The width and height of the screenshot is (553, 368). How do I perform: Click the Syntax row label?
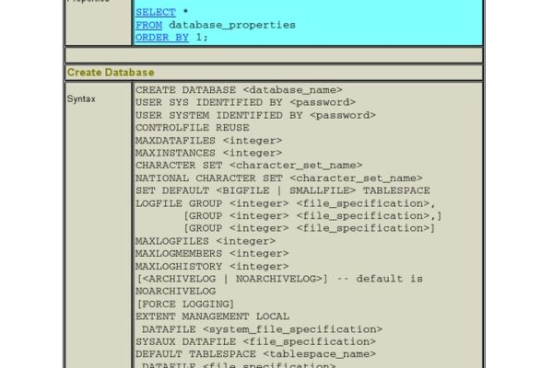[x=81, y=99]
